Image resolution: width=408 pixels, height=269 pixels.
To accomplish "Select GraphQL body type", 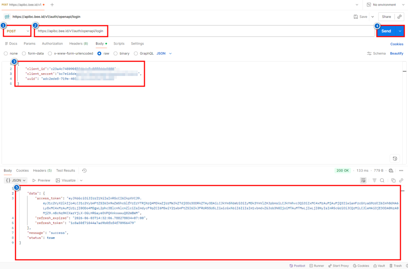I will coord(135,53).
